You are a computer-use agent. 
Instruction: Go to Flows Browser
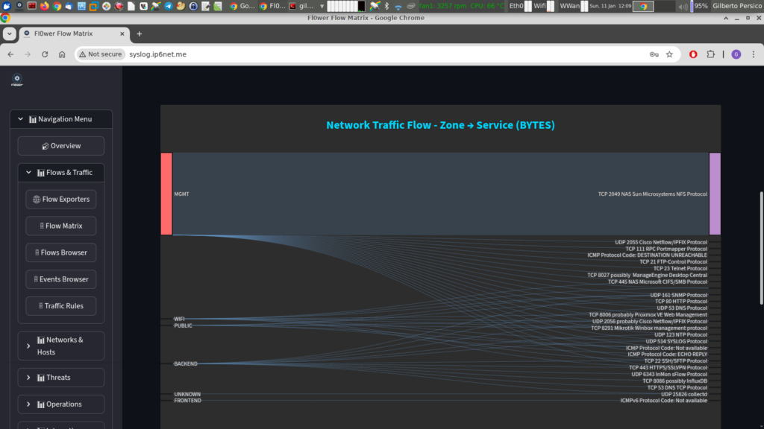pos(61,252)
